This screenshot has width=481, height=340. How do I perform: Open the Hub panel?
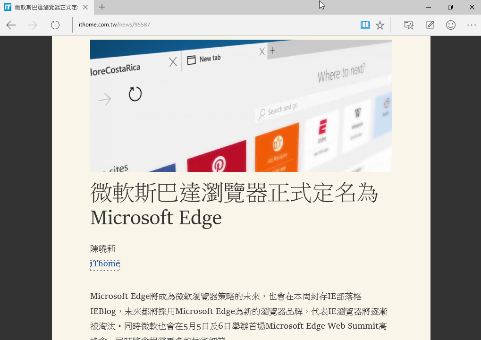(x=408, y=25)
